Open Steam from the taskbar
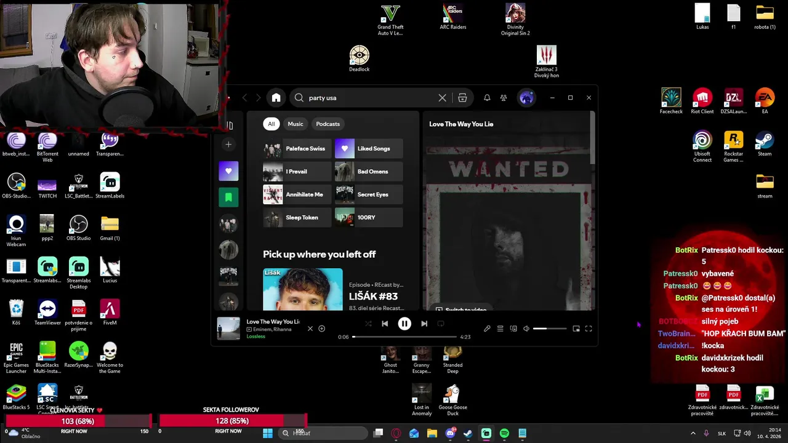Image resolution: width=788 pixels, height=443 pixels. click(x=468, y=433)
